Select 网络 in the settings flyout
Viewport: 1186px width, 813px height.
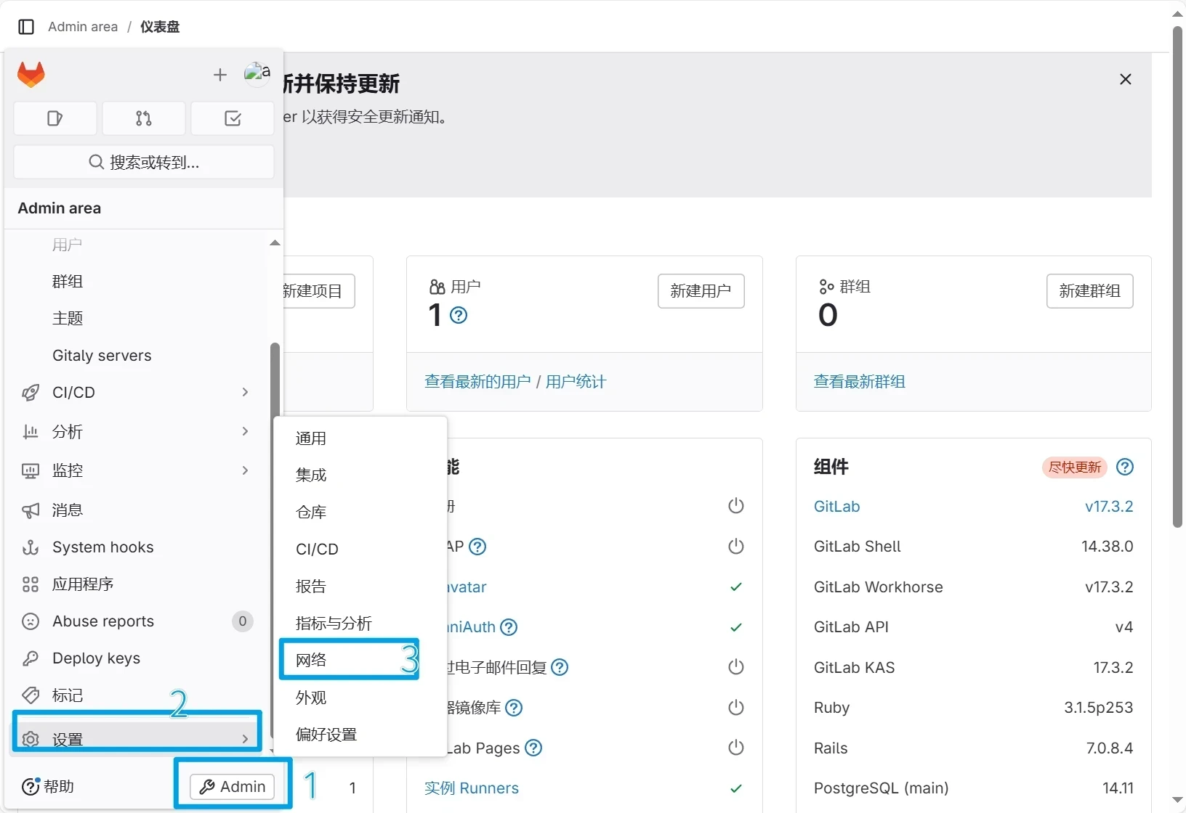tap(312, 660)
